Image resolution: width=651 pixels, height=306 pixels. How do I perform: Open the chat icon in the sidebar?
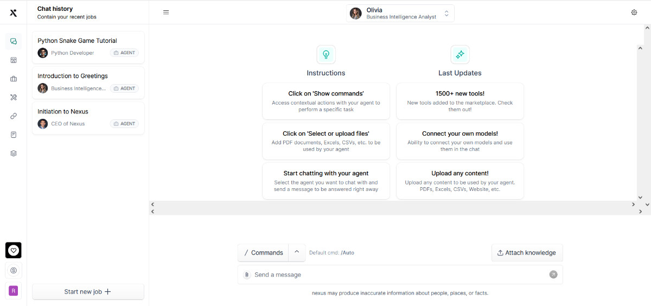click(14, 42)
